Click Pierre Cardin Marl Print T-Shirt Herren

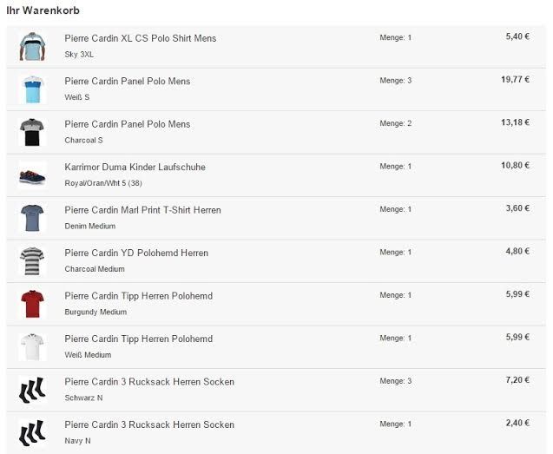143,210
